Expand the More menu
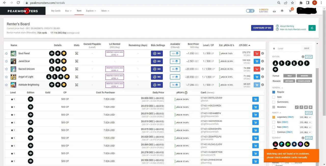This screenshot has width=326, height=166. [x=105, y=11]
